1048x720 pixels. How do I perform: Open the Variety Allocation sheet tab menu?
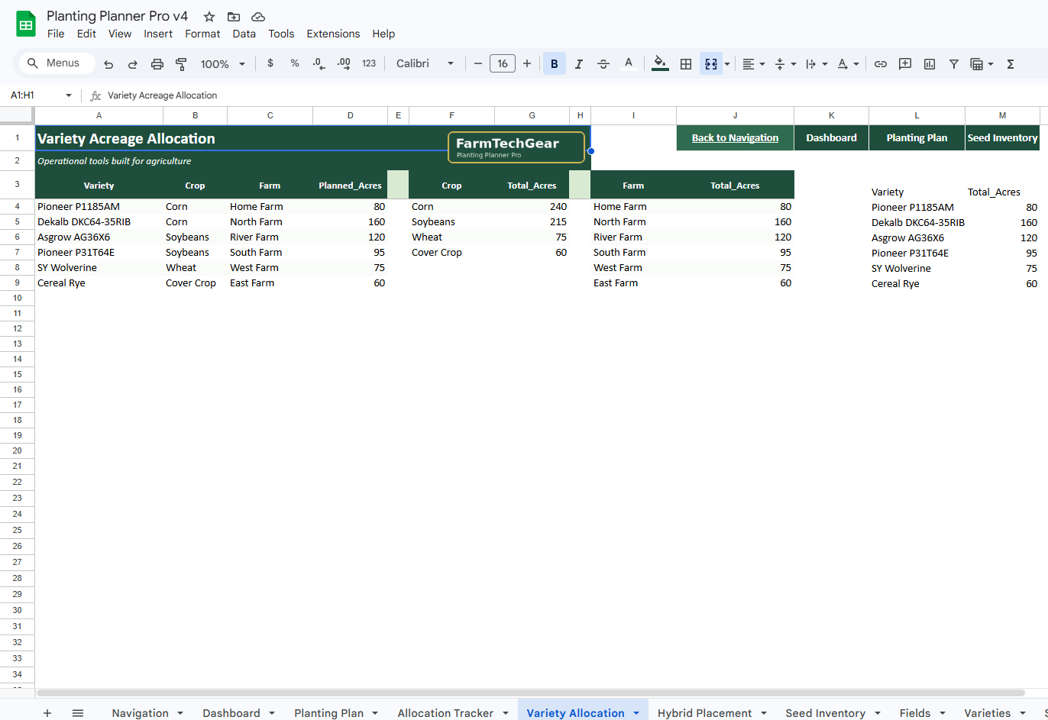636,712
